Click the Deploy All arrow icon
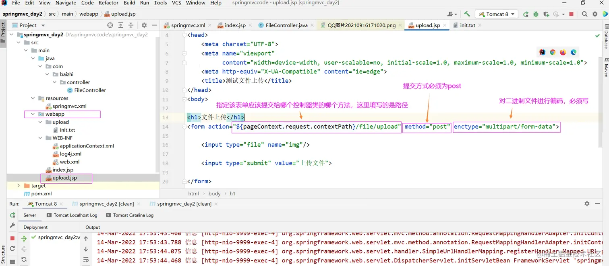609x266 pixels. click(24, 238)
